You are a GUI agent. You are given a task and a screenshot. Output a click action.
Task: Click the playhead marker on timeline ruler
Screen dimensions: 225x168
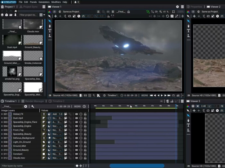tap(176, 106)
